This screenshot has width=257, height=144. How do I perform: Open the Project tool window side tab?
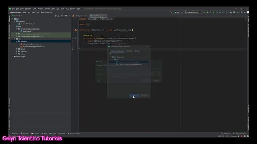pos(10,18)
